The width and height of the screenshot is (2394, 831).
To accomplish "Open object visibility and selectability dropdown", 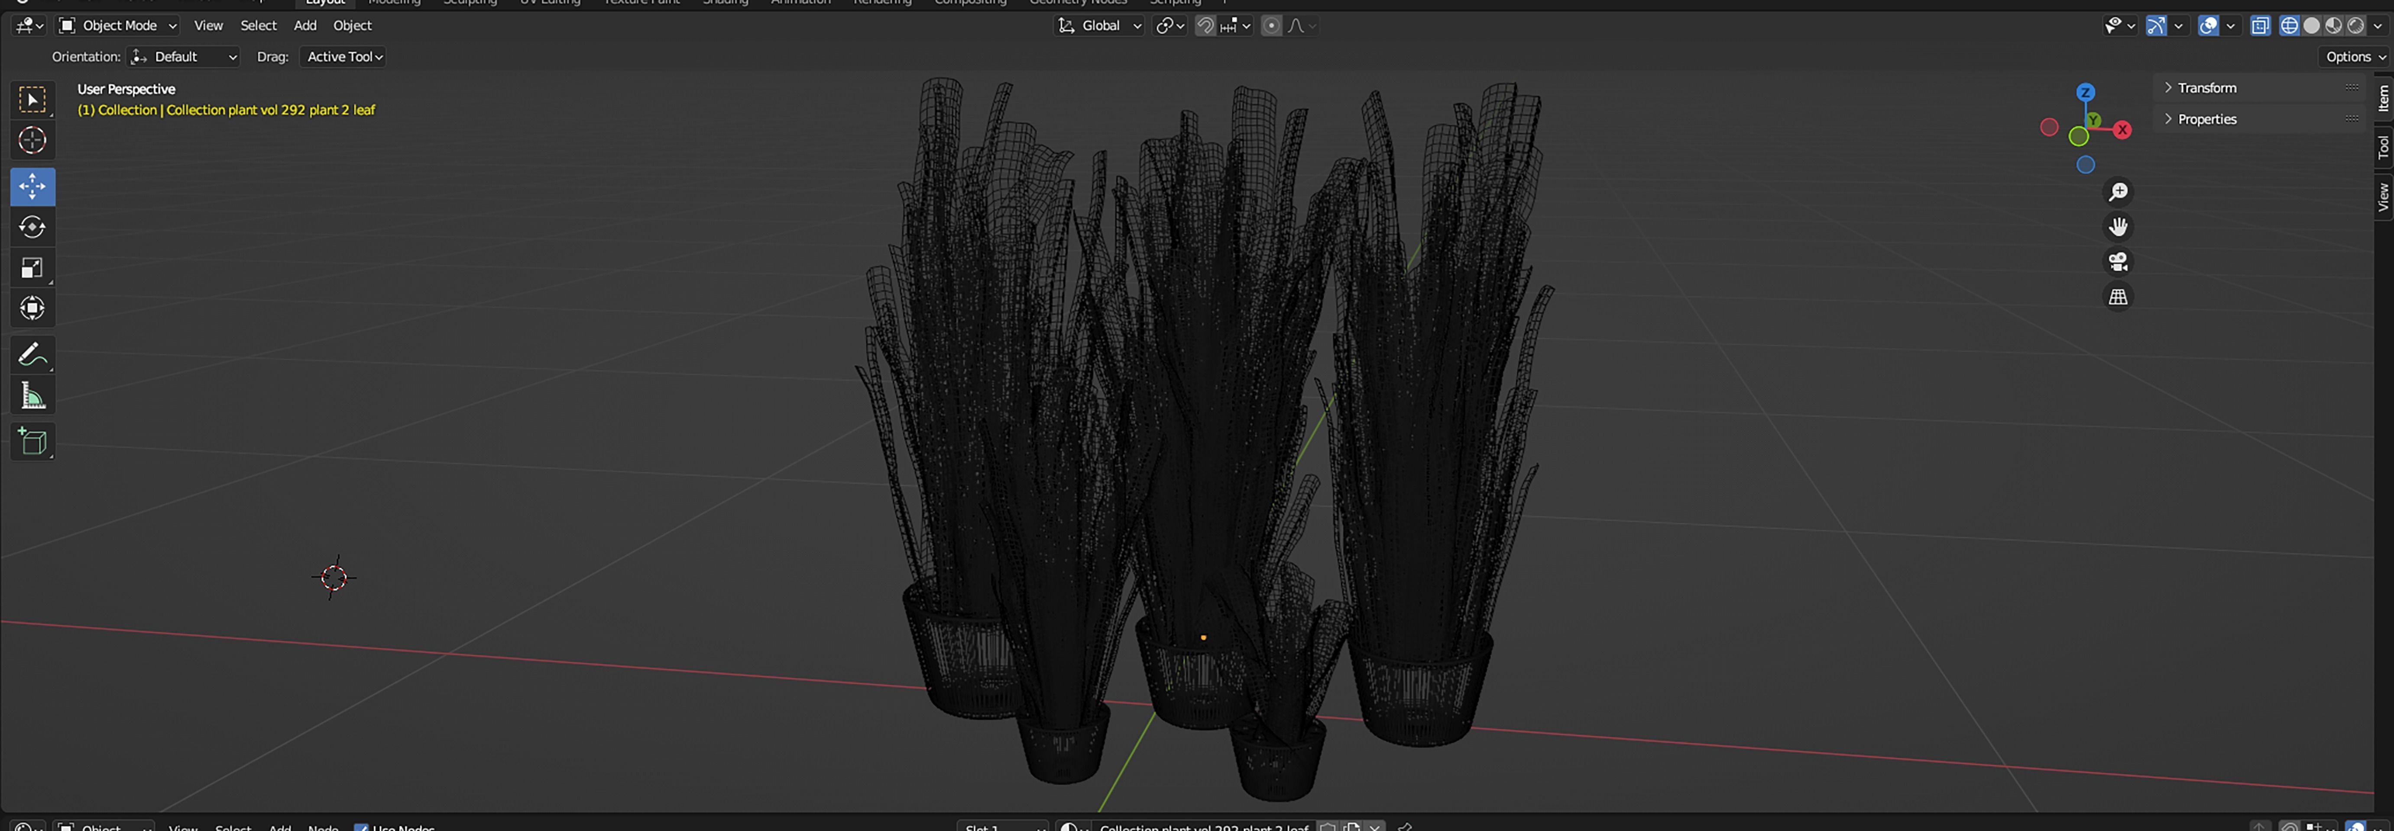I will pos(2120,26).
